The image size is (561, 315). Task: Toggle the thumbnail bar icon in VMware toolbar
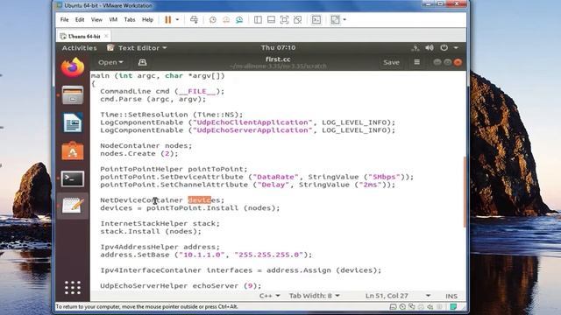pos(271,19)
